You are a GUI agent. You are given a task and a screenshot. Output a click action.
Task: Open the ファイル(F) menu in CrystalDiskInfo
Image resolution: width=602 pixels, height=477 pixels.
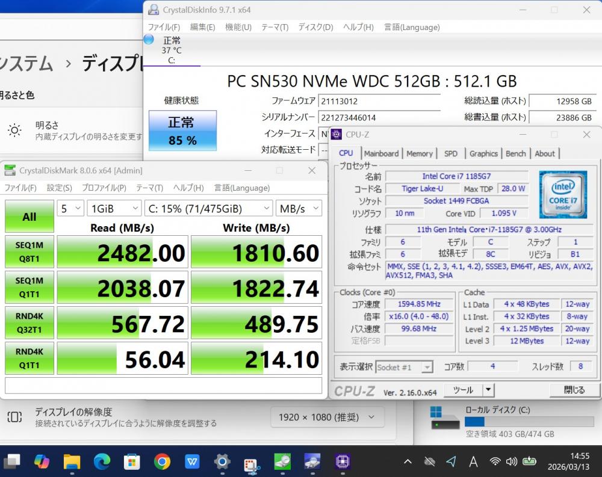tap(164, 27)
